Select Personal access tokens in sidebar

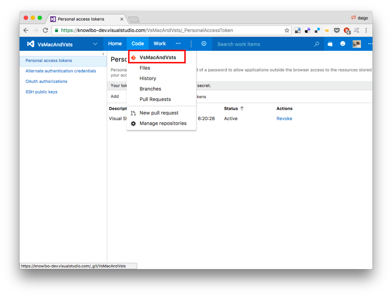point(63,61)
